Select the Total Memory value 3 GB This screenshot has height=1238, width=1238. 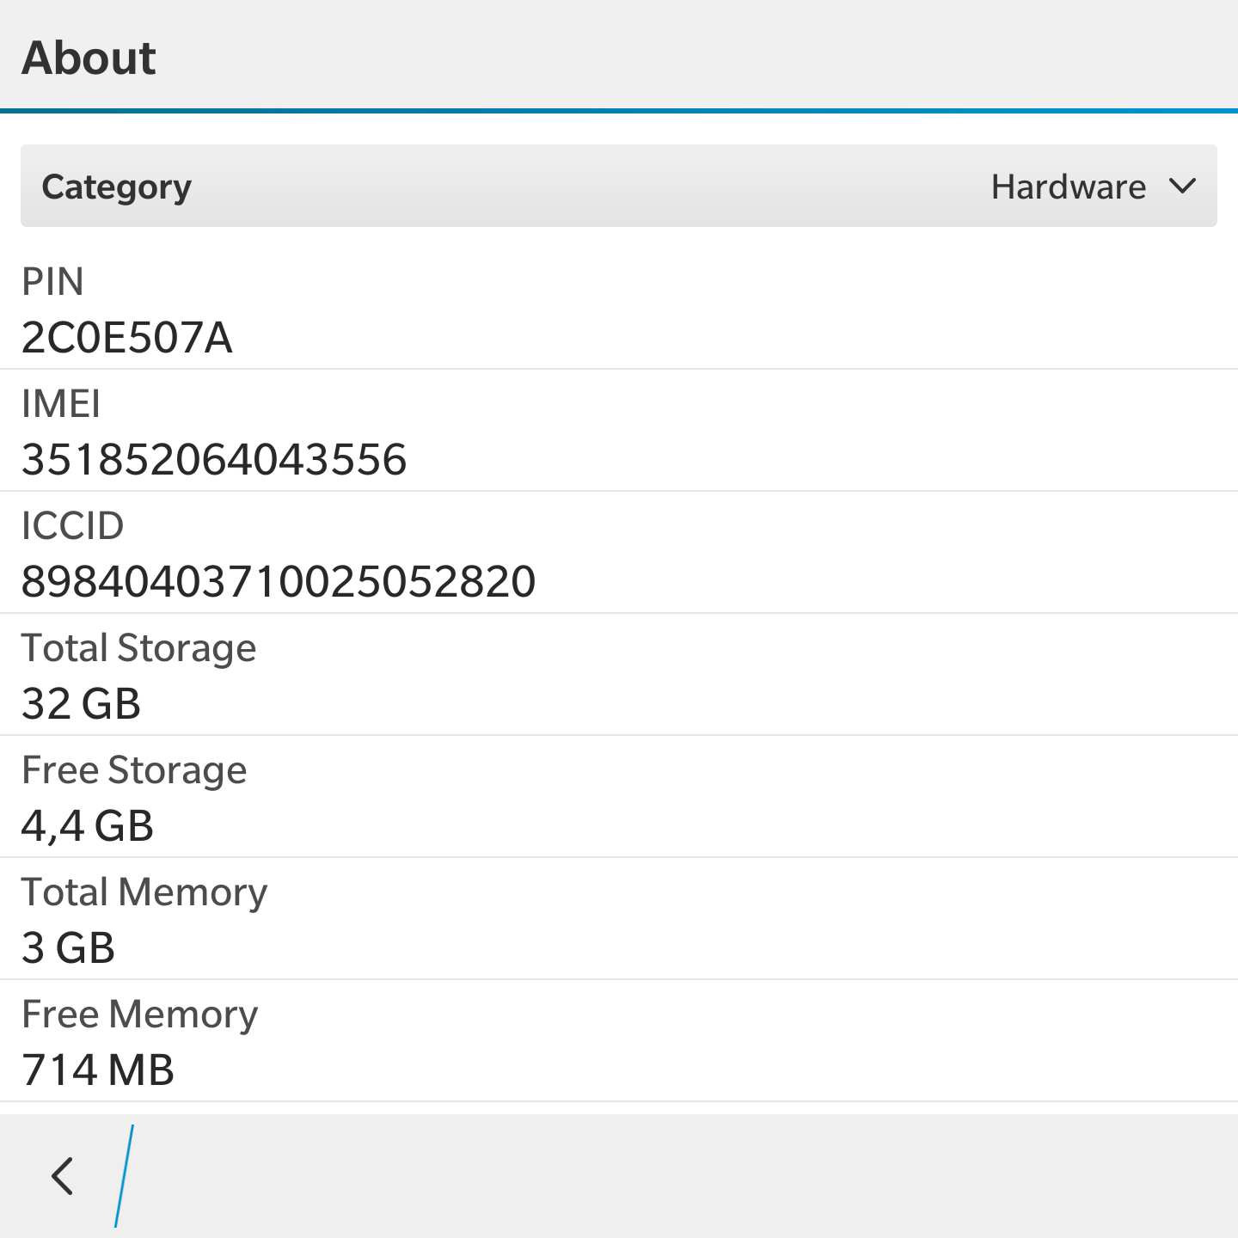coord(68,948)
